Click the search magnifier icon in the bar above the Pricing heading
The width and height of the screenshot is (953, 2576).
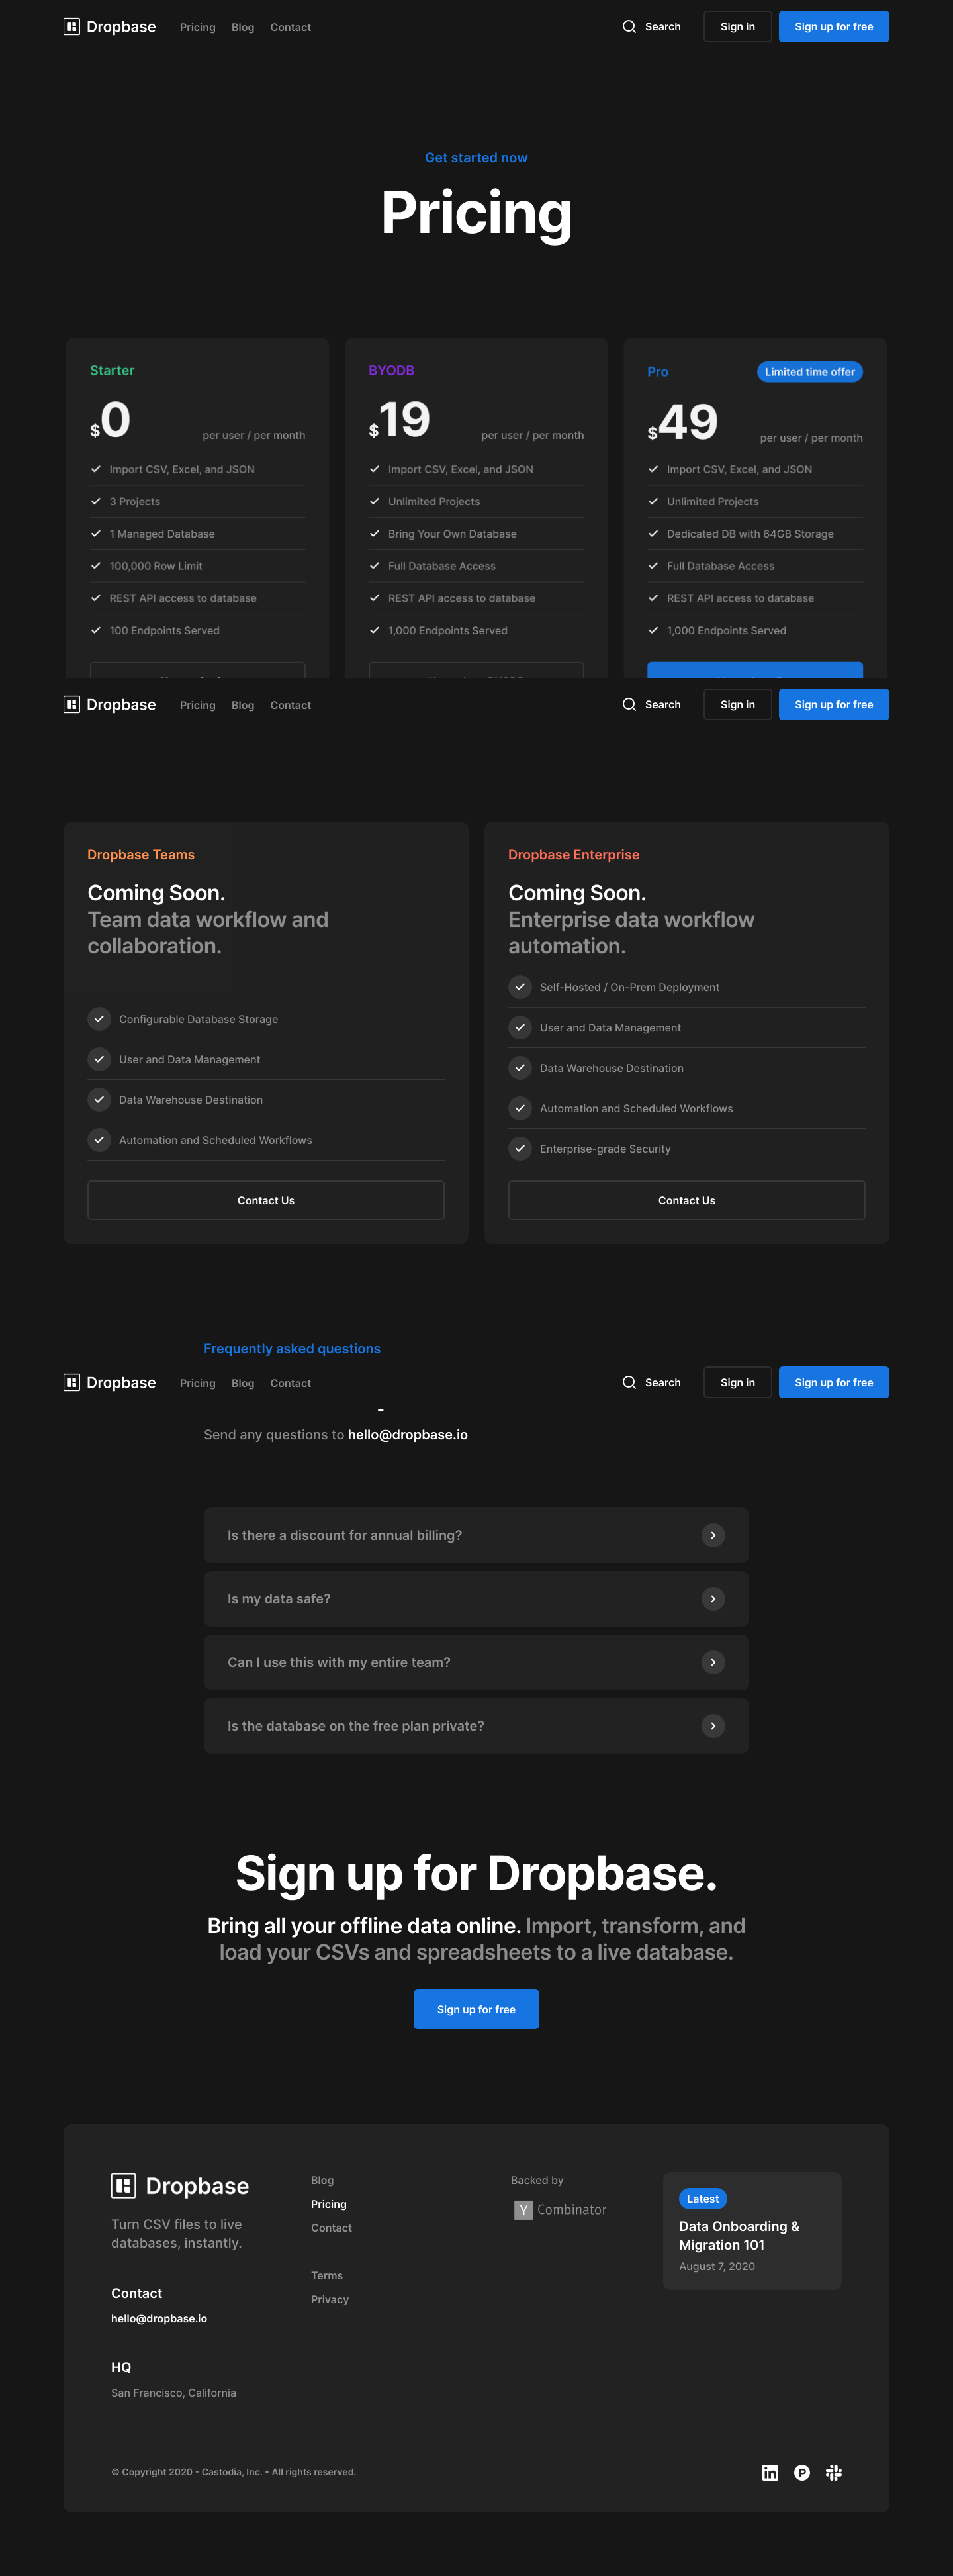pyautogui.click(x=629, y=27)
